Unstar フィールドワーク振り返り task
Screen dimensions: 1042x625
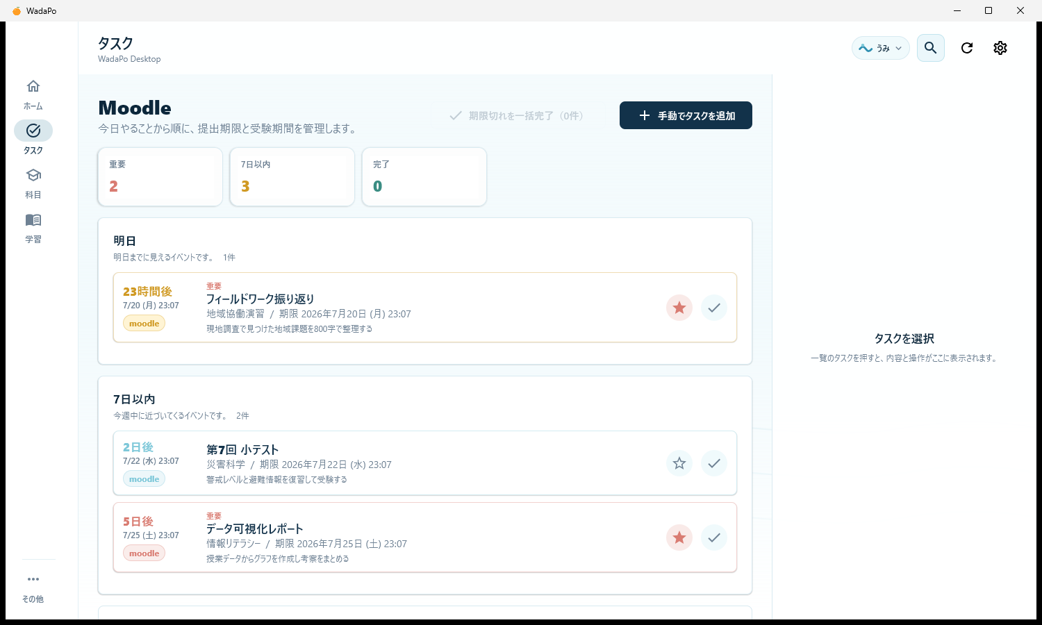[x=679, y=308]
